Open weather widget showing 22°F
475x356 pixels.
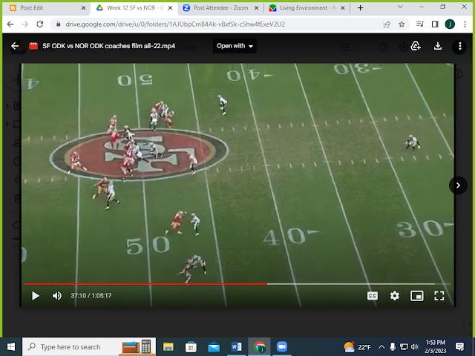click(x=358, y=347)
